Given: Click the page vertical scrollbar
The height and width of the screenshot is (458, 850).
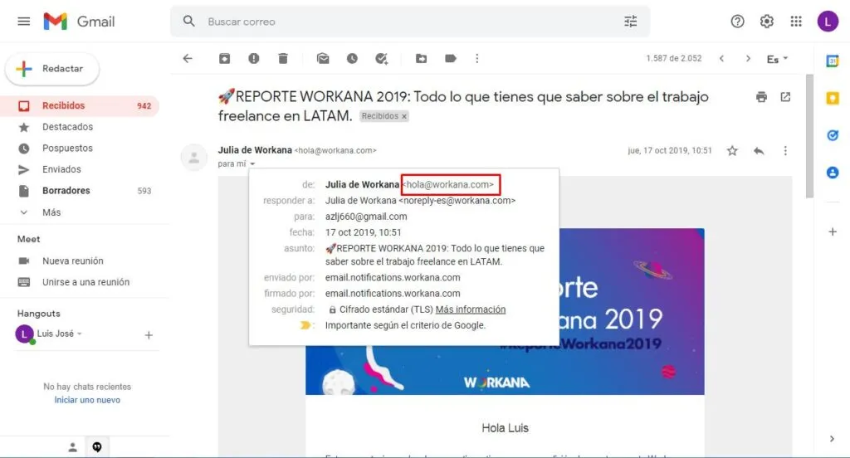Looking at the screenshot, I should click(x=809, y=135).
